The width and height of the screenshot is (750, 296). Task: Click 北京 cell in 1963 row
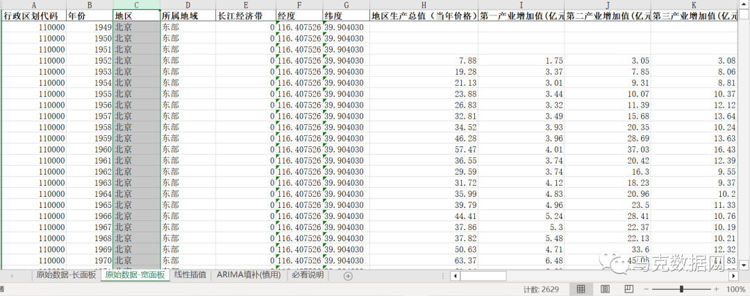coord(137,183)
